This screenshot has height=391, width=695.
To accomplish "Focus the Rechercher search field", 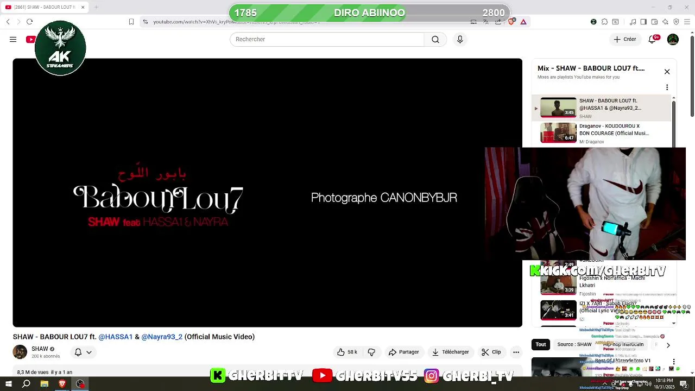I will (327, 39).
